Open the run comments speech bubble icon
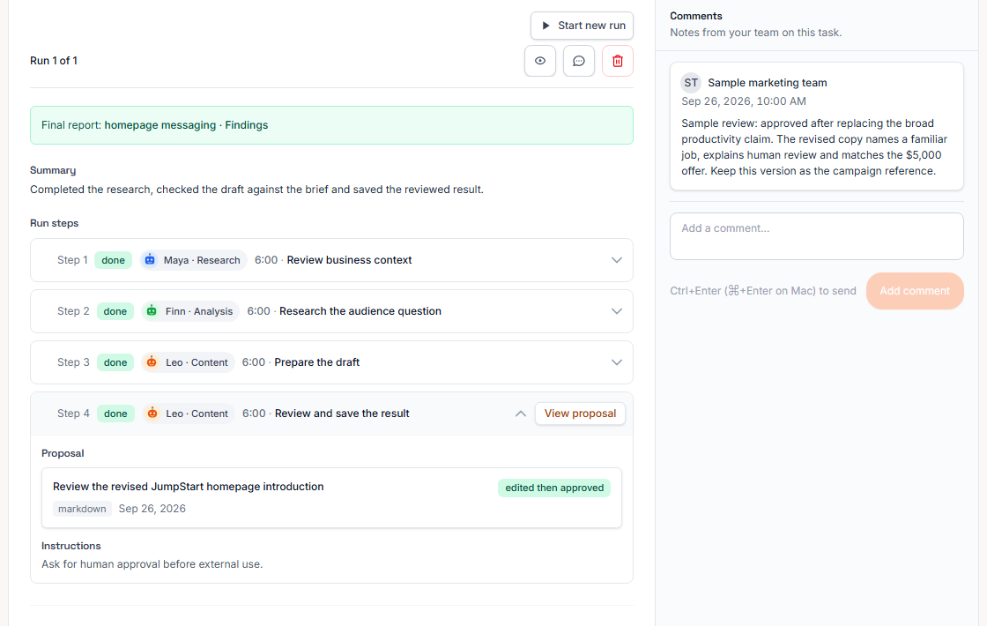This screenshot has width=987, height=626. click(578, 61)
